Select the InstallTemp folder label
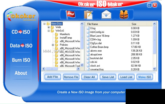This screenshot has height=104, width=165. [66, 38]
